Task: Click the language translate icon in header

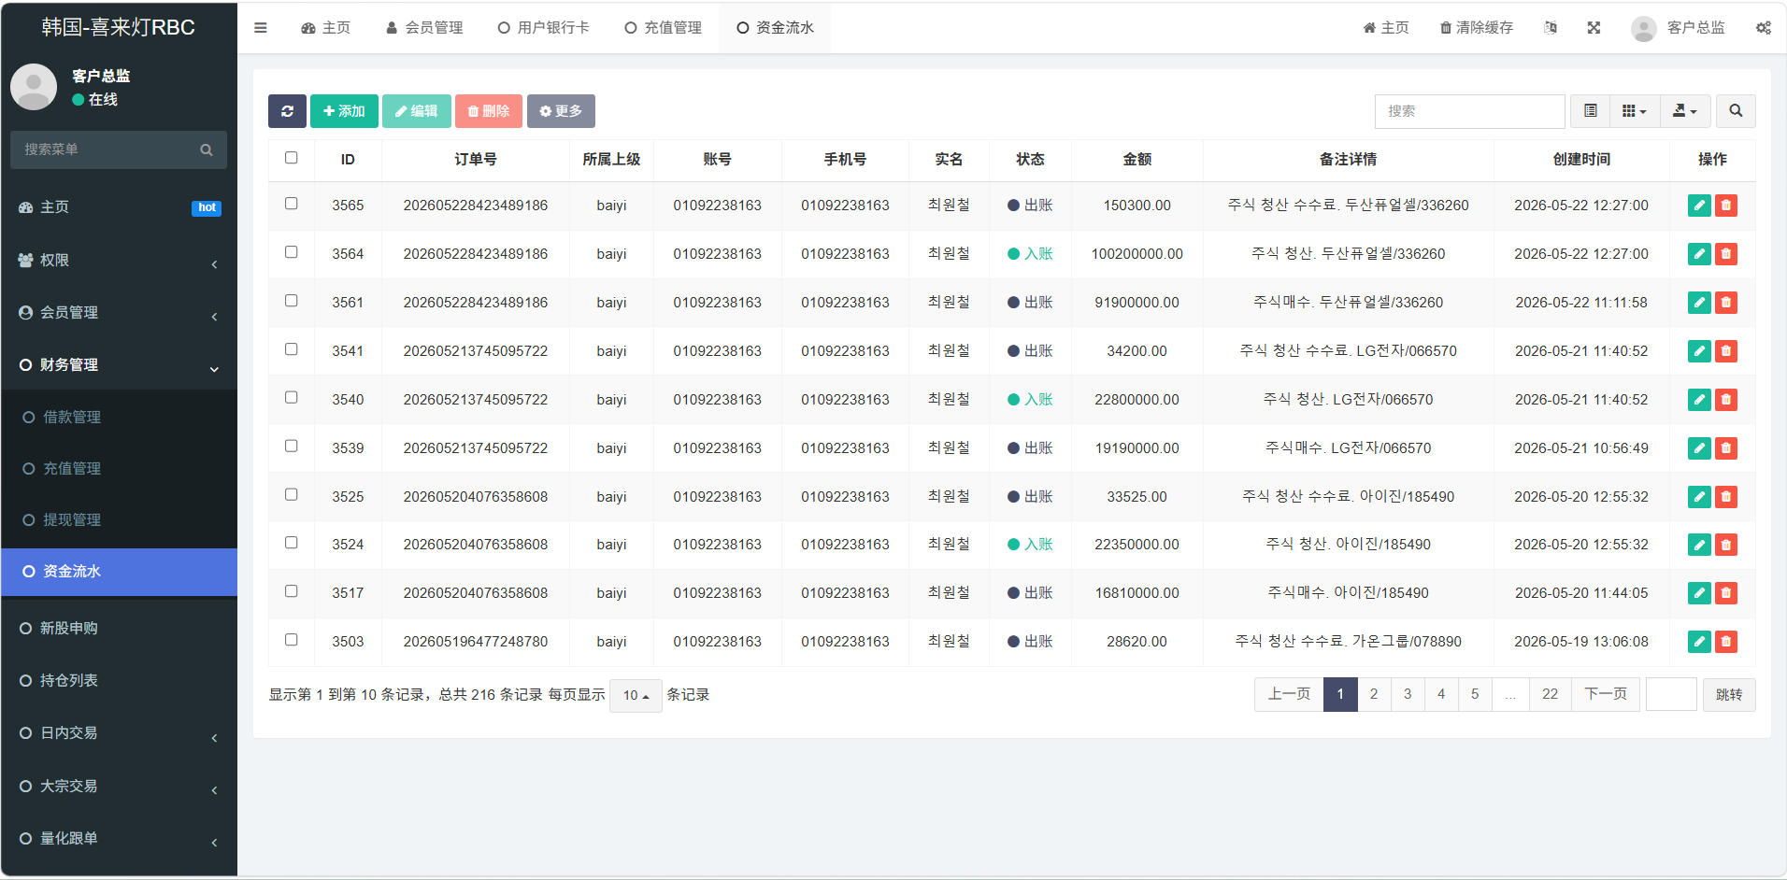Action: point(1551,28)
